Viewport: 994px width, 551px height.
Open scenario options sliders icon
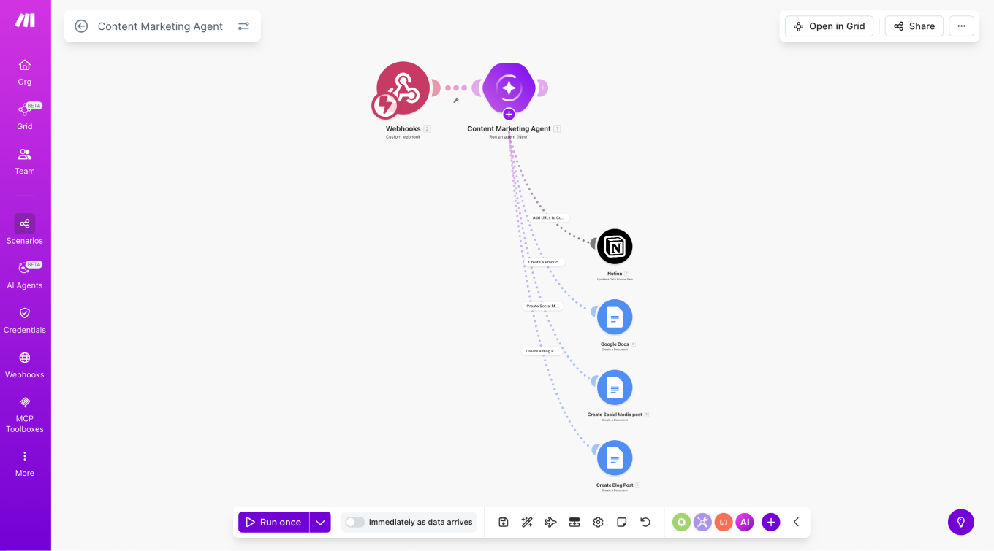[x=243, y=26]
